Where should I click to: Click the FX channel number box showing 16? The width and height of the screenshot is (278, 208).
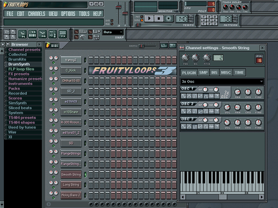point(259,61)
